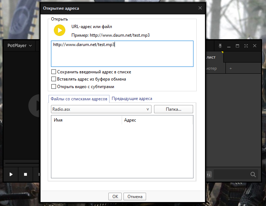Click inside the URL address text field
Viewport: 266px width, 206px height.
(122, 56)
